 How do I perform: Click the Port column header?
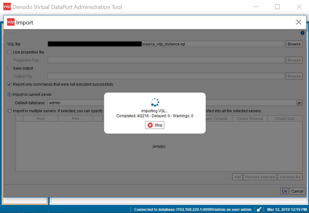point(75,119)
